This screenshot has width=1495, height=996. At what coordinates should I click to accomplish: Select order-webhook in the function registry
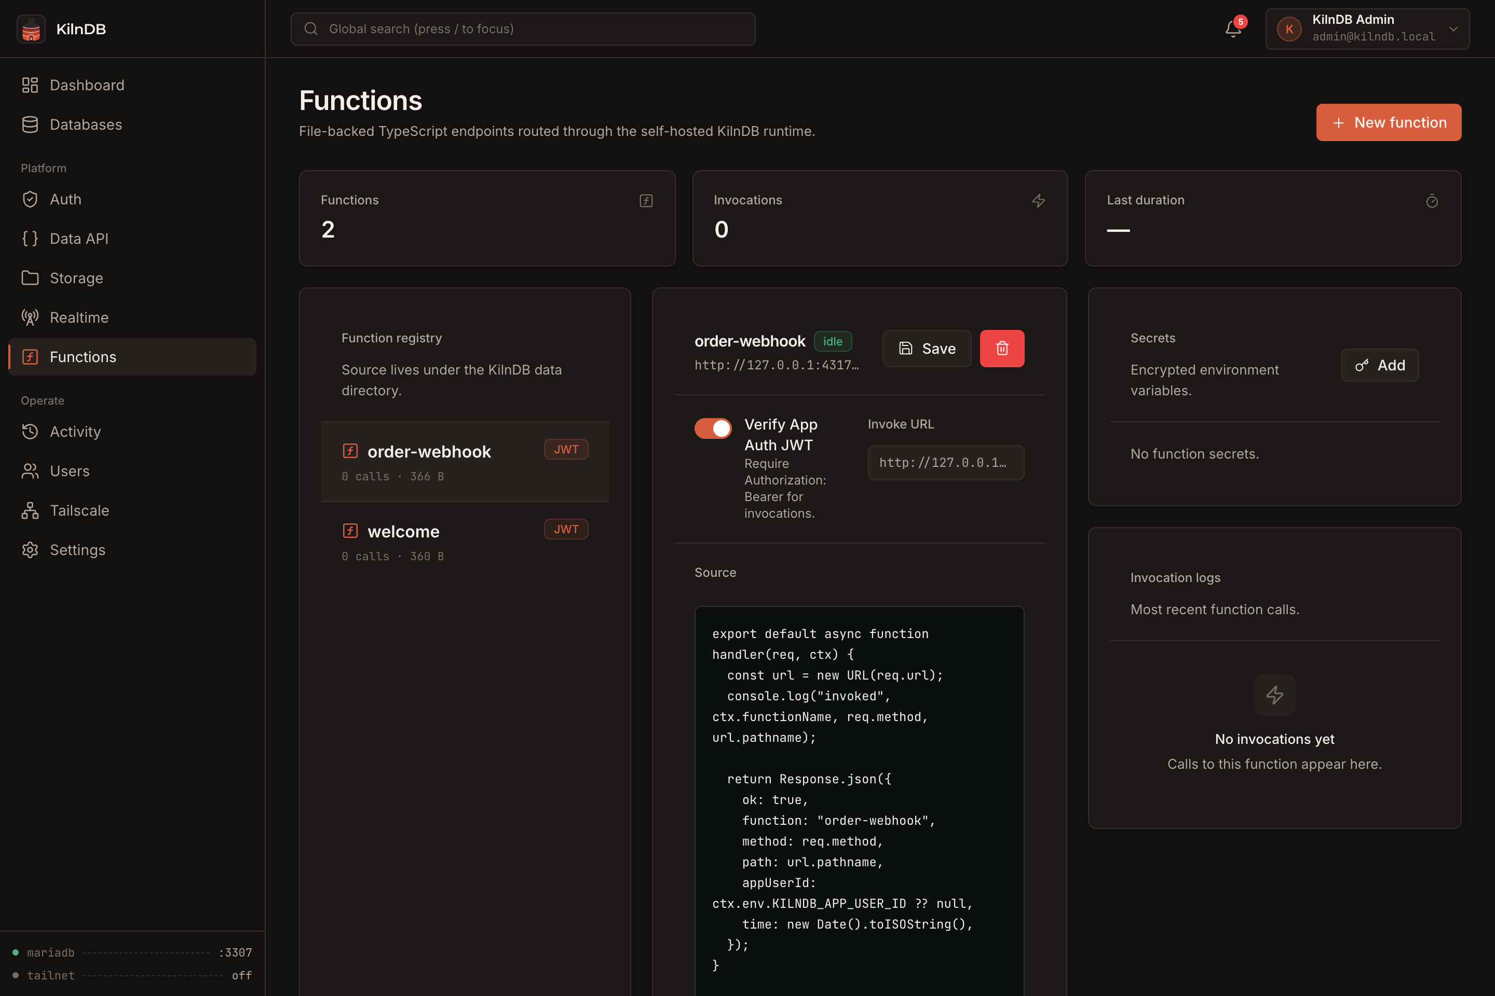[465, 462]
